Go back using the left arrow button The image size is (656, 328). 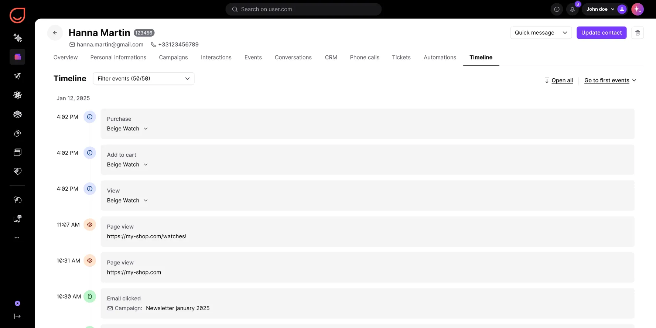(55, 33)
